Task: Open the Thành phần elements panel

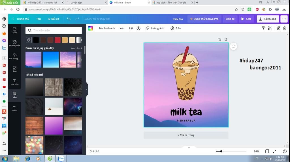Action: [15, 43]
